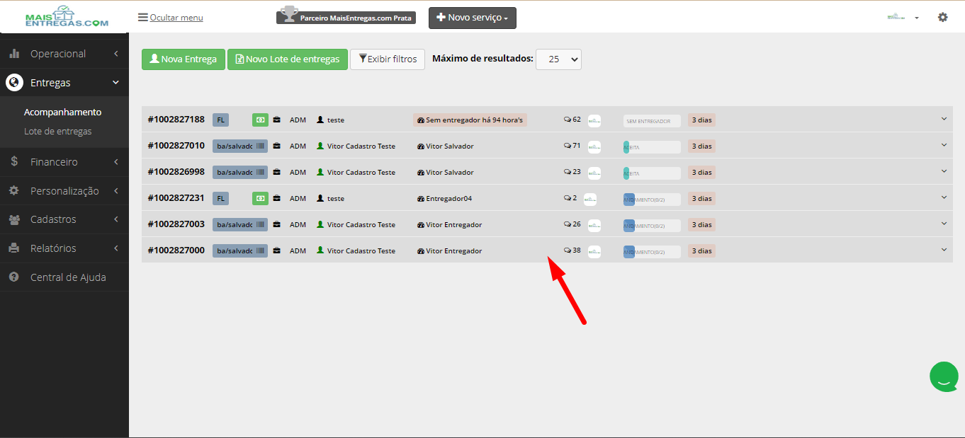Click Novo Lote de entregas button
Image resolution: width=965 pixels, height=438 pixels.
click(x=288, y=59)
